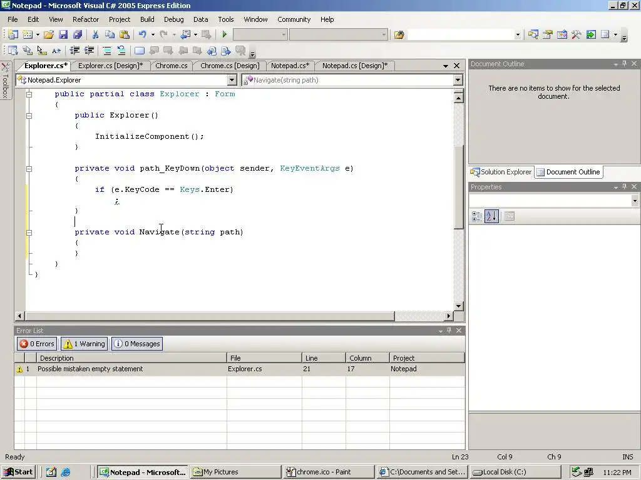Open Solution Explorer from toolbar icon

[533, 35]
